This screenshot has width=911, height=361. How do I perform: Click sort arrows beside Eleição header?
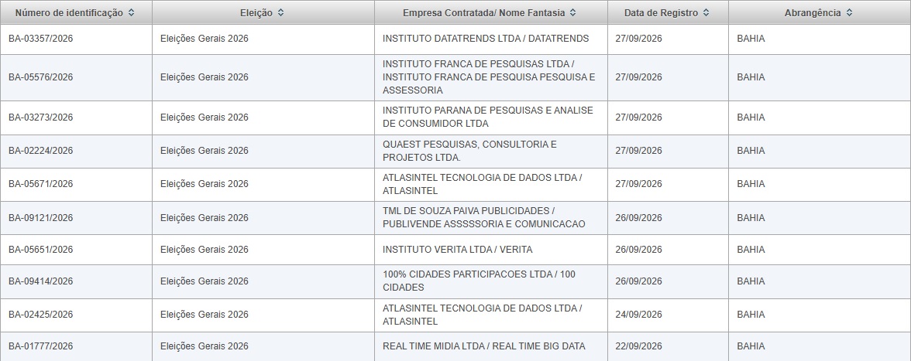280,12
